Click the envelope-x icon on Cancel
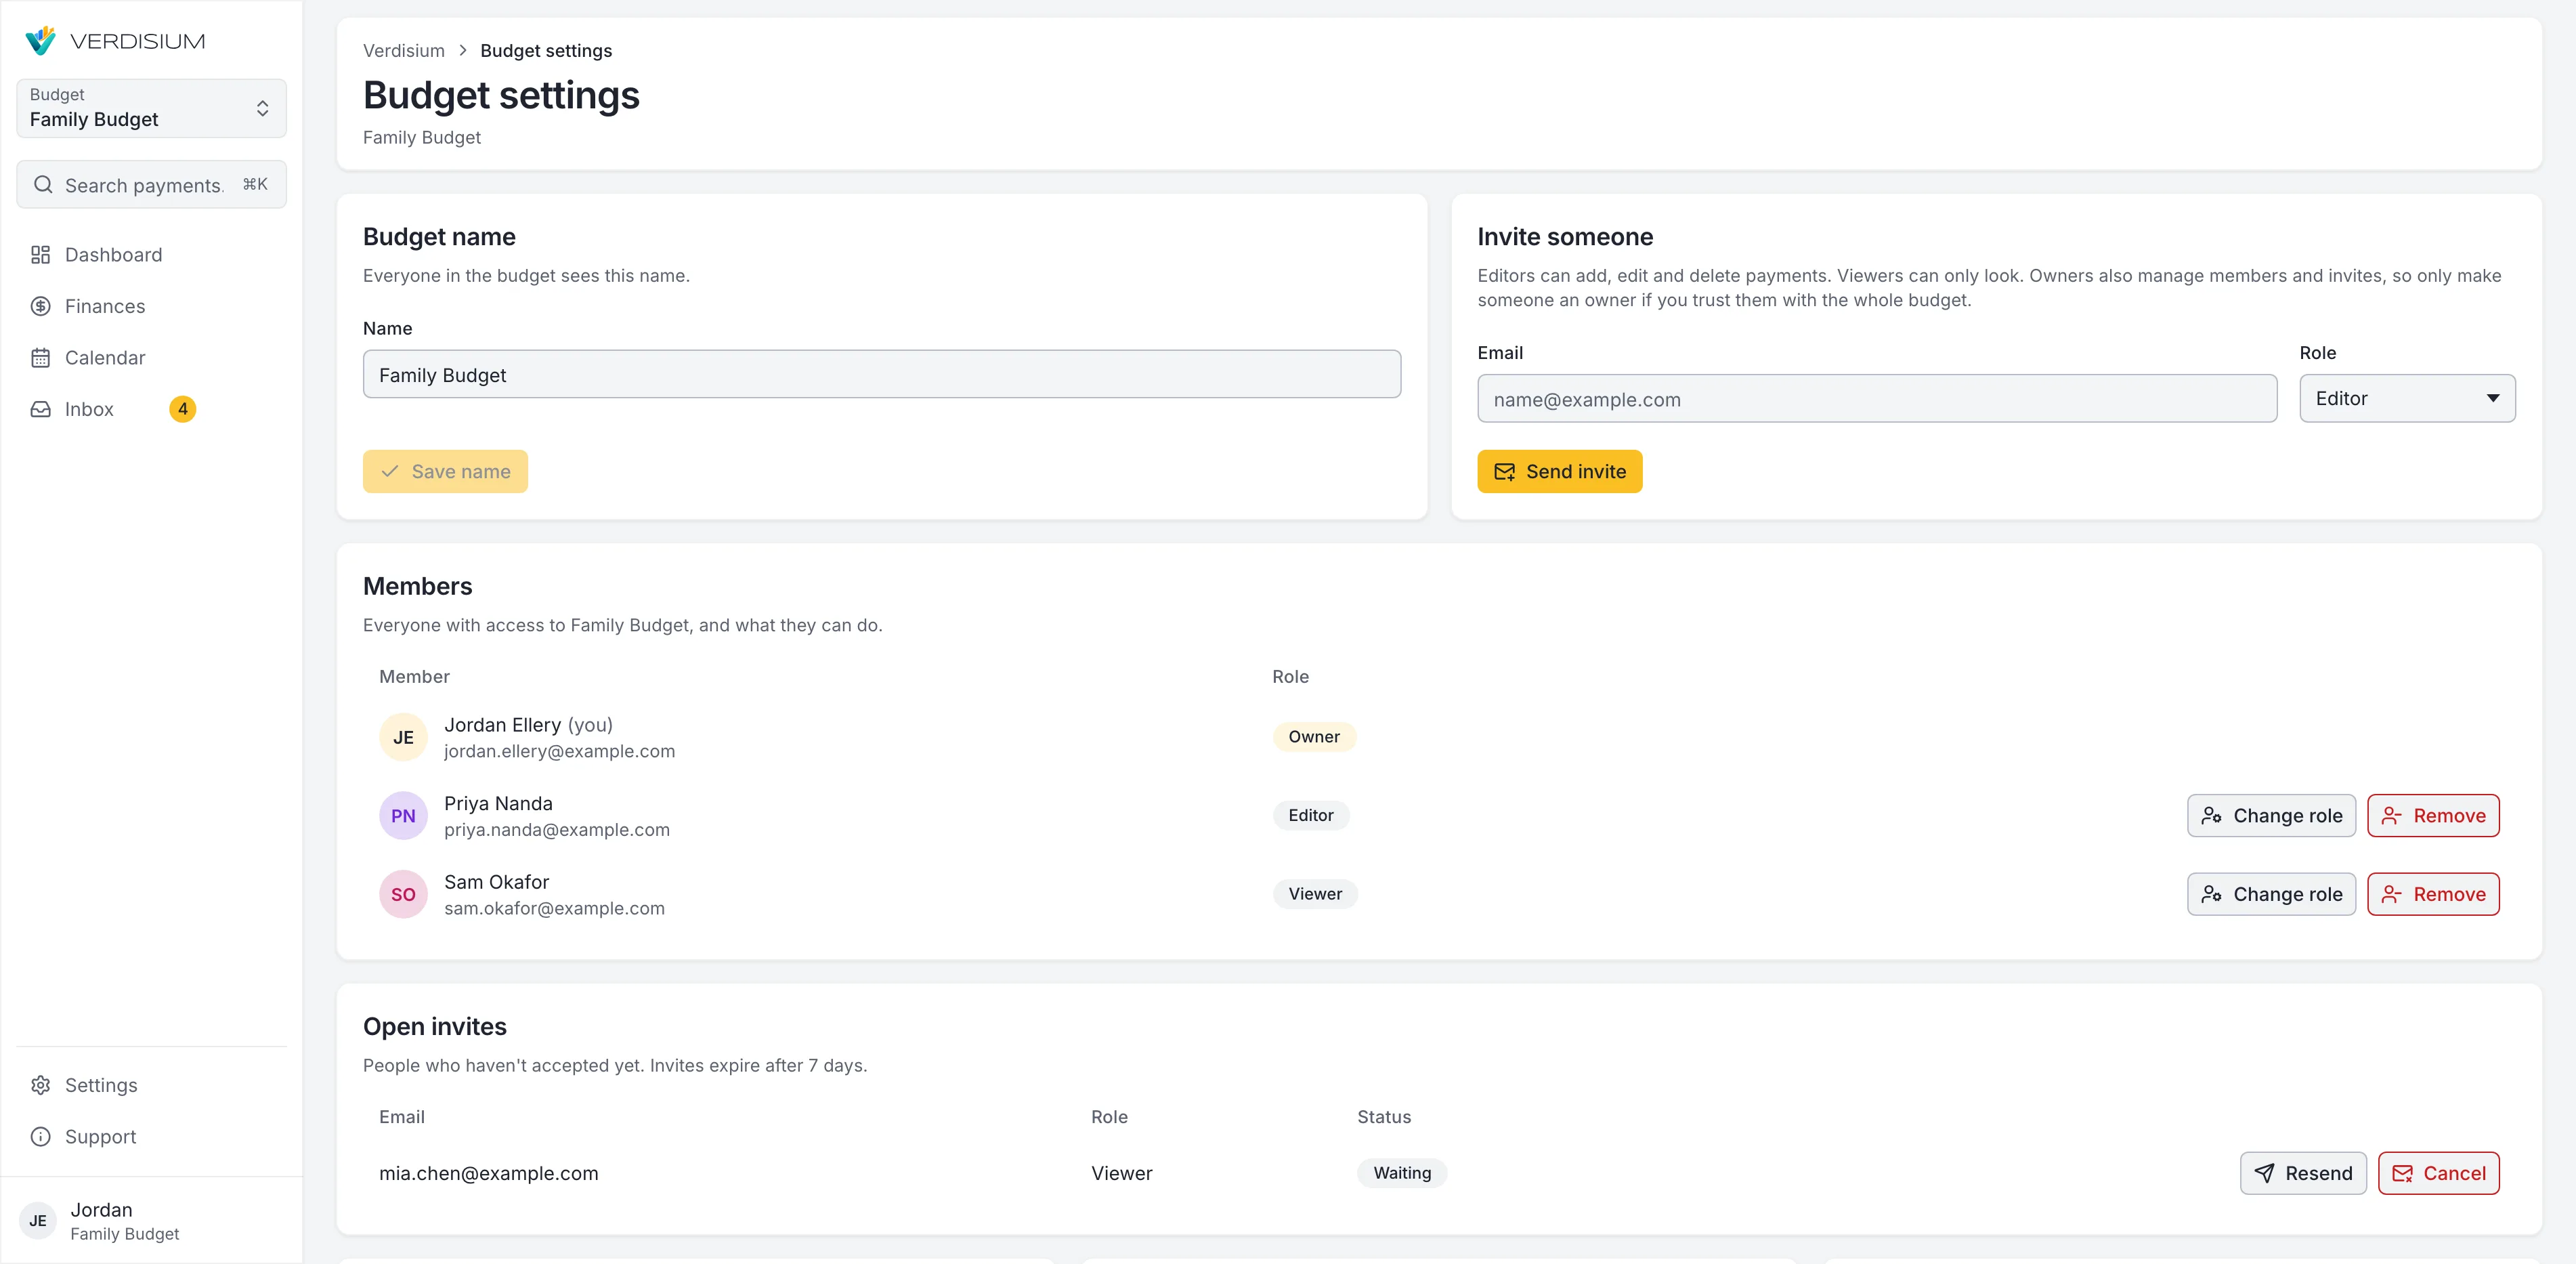 click(x=2402, y=1173)
